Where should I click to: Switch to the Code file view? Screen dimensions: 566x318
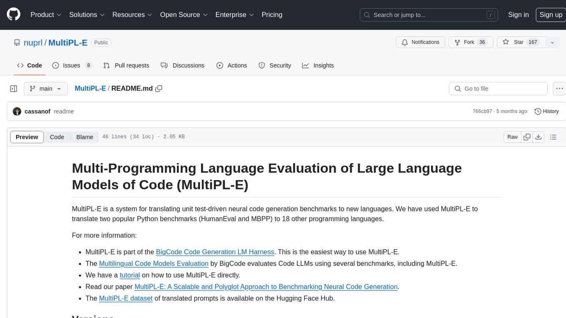[57, 137]
